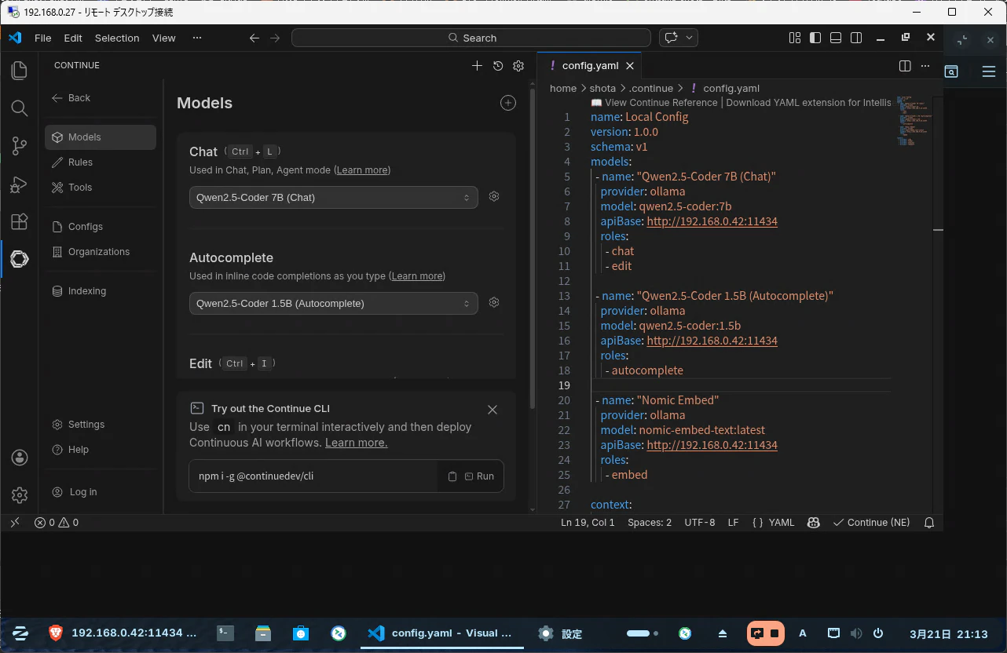Open the Run and Debug view

pyautogui.click(x=20, y=184)
